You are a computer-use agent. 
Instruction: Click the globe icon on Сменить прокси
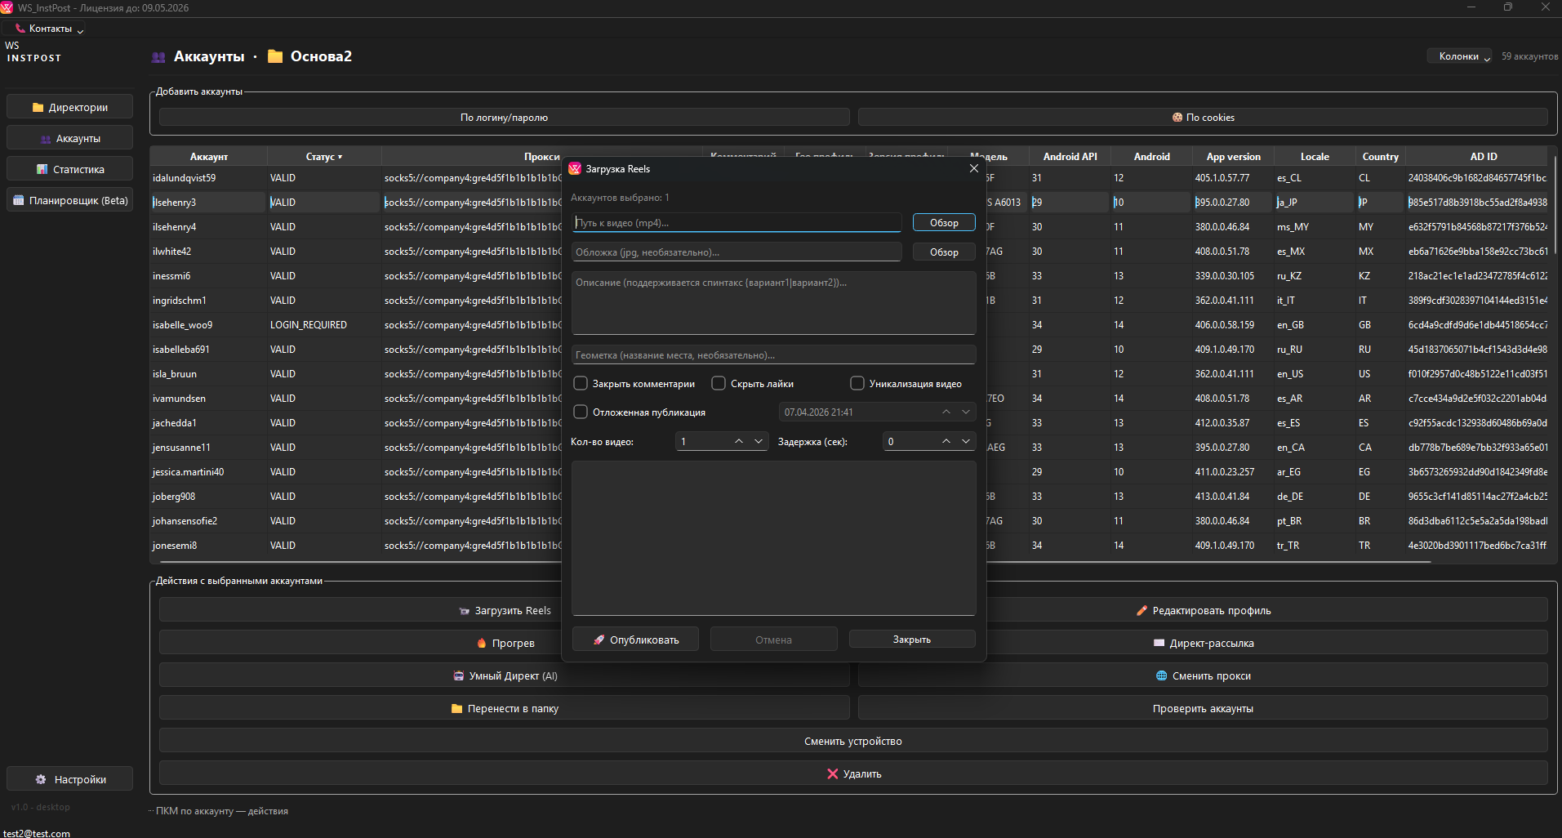[x=1161, y=675]
